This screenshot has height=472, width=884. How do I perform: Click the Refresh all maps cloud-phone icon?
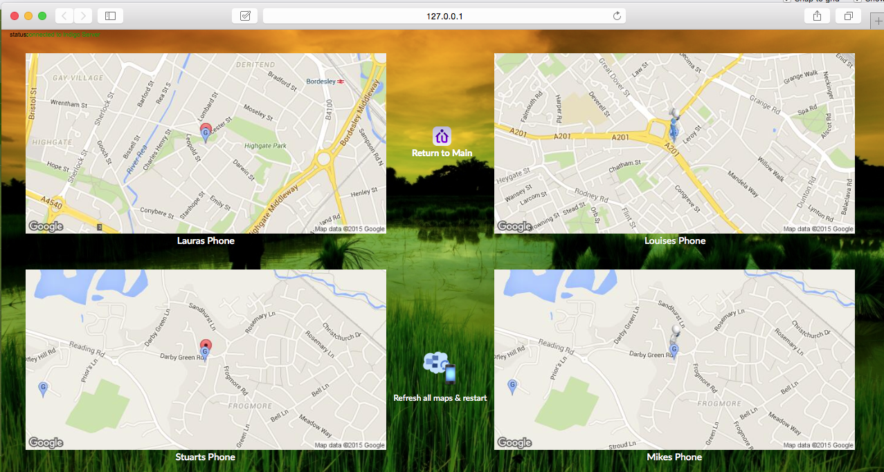(x=440, y=368)
